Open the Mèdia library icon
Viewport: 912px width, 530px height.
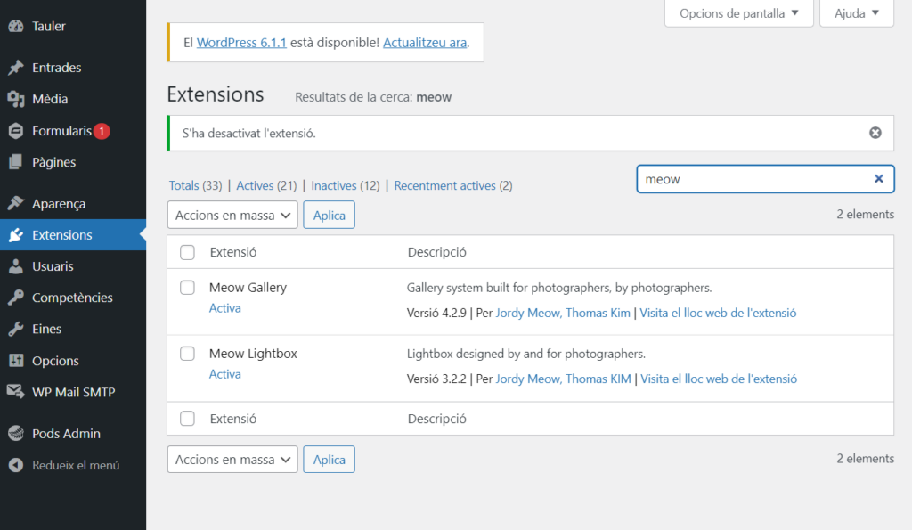pyautogui.click(x=15, y=99)
